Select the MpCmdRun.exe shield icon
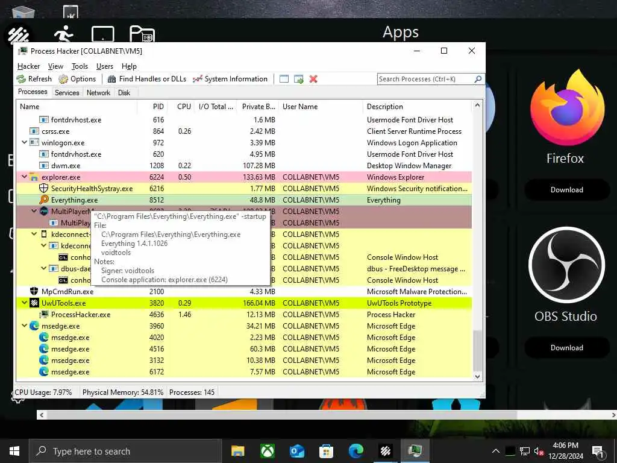Image resolution: width=617 pixels, height=463 pixels. (x=34, y=292)
